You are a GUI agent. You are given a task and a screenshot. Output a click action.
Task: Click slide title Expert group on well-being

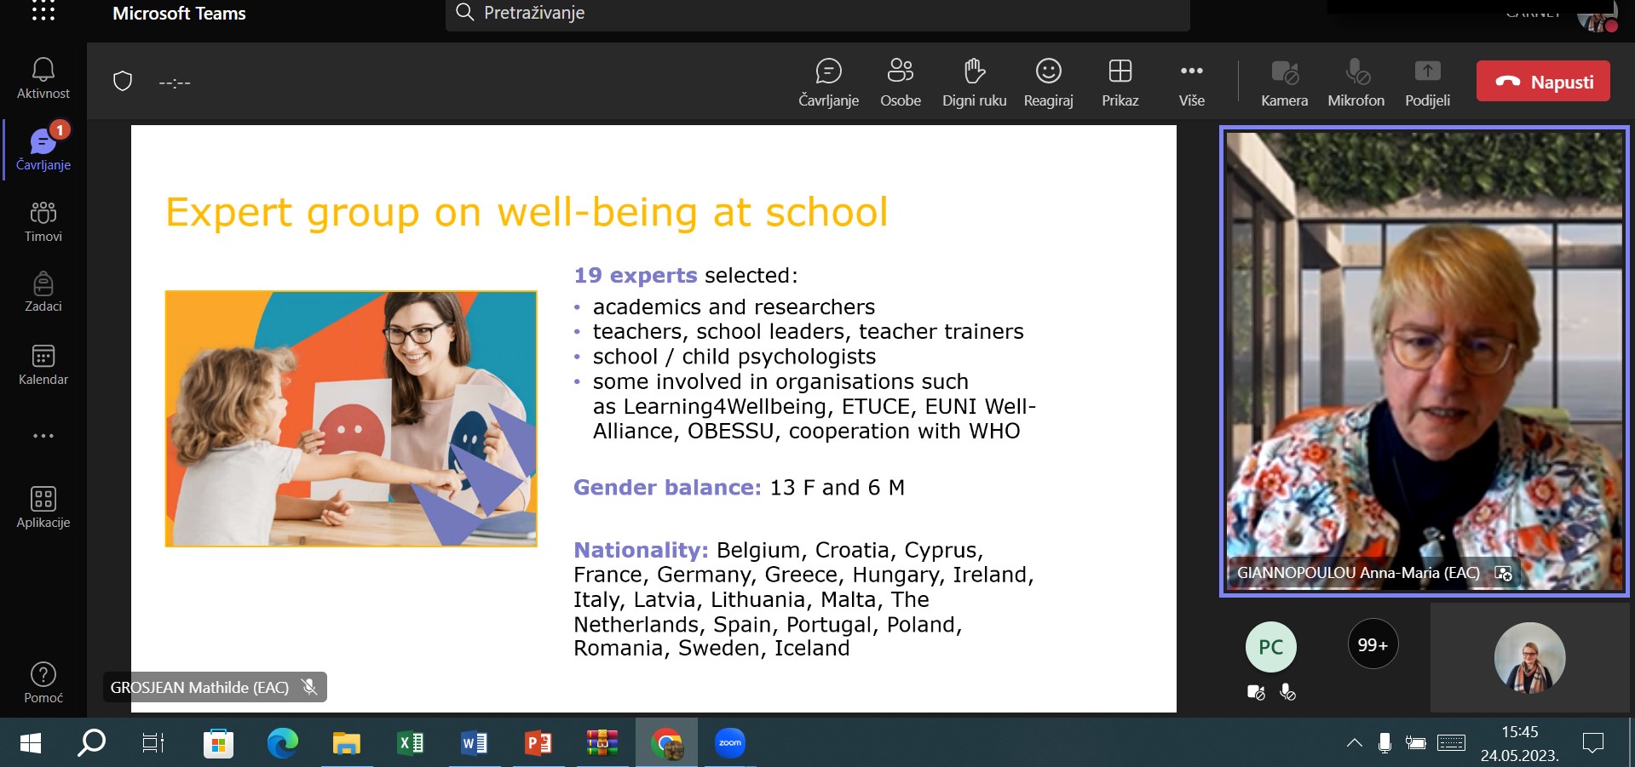(x=527, y=212)
